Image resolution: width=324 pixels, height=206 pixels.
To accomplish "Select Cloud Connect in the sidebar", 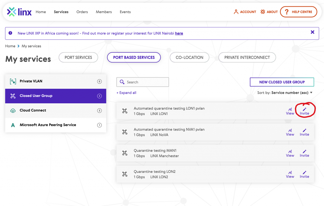I will (56, 111).
